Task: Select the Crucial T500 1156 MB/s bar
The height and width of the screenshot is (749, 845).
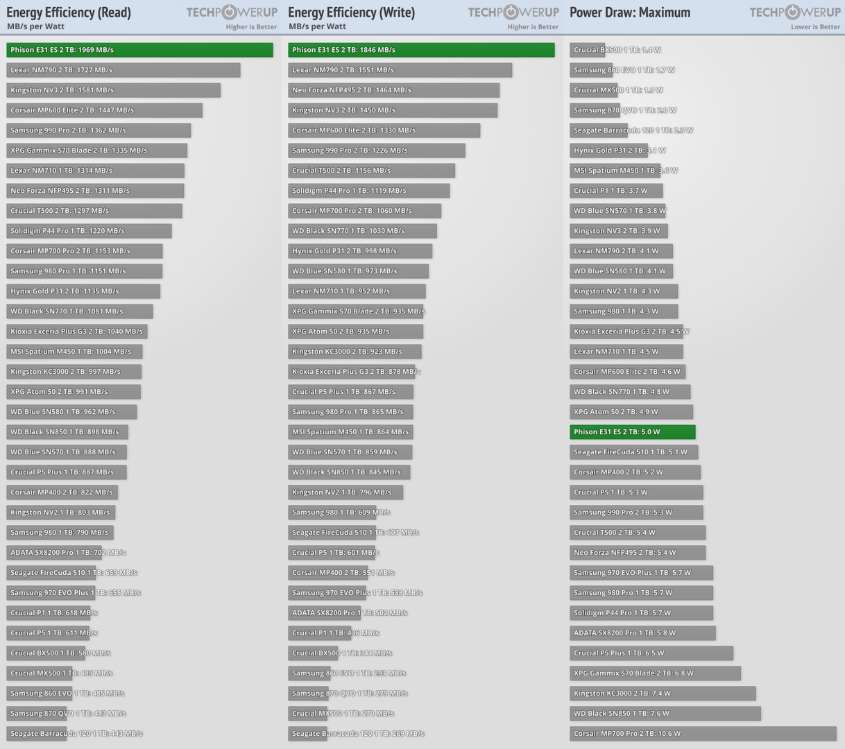Action: coord(371,171)
